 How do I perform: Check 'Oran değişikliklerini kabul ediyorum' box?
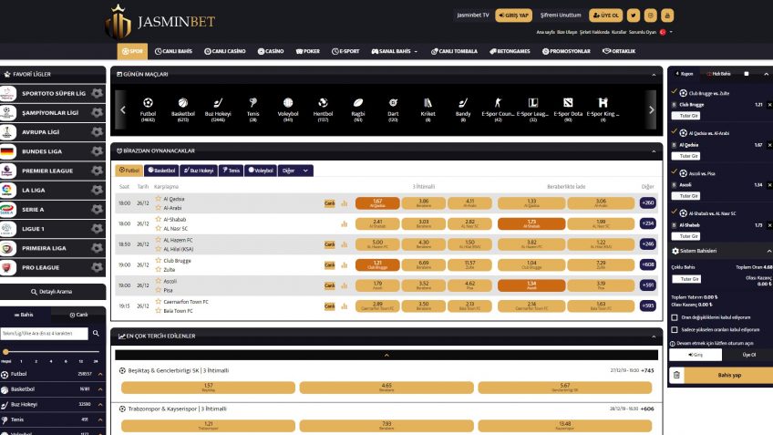pyautogui.click(x=675, y=317)
